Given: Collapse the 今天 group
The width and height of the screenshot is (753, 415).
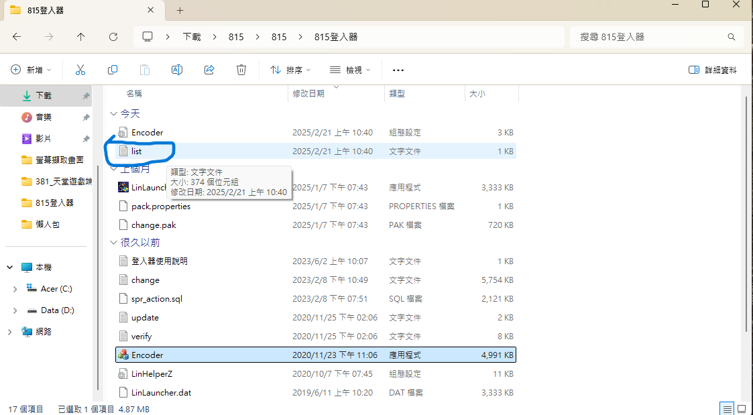Looking at the screenshot, I should 113,114.
